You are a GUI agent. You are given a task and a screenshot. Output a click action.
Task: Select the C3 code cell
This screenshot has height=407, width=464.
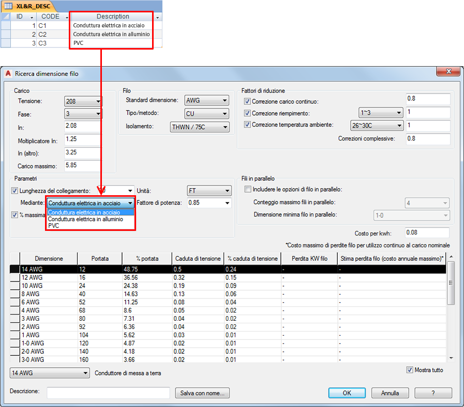pos(53,43)
